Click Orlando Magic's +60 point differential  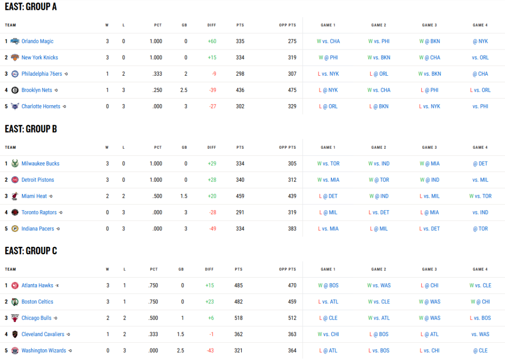click(x=212, y=41)
